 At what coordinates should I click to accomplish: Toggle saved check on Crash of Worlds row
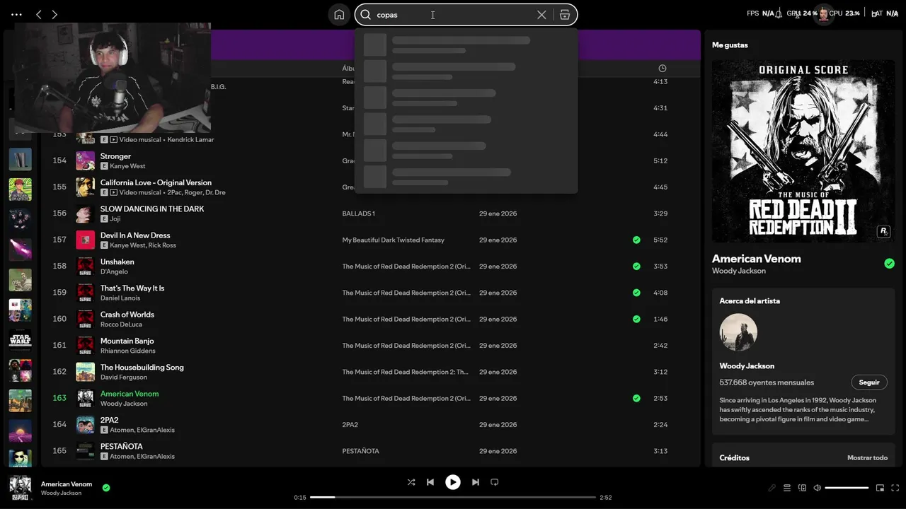point(636,319)
